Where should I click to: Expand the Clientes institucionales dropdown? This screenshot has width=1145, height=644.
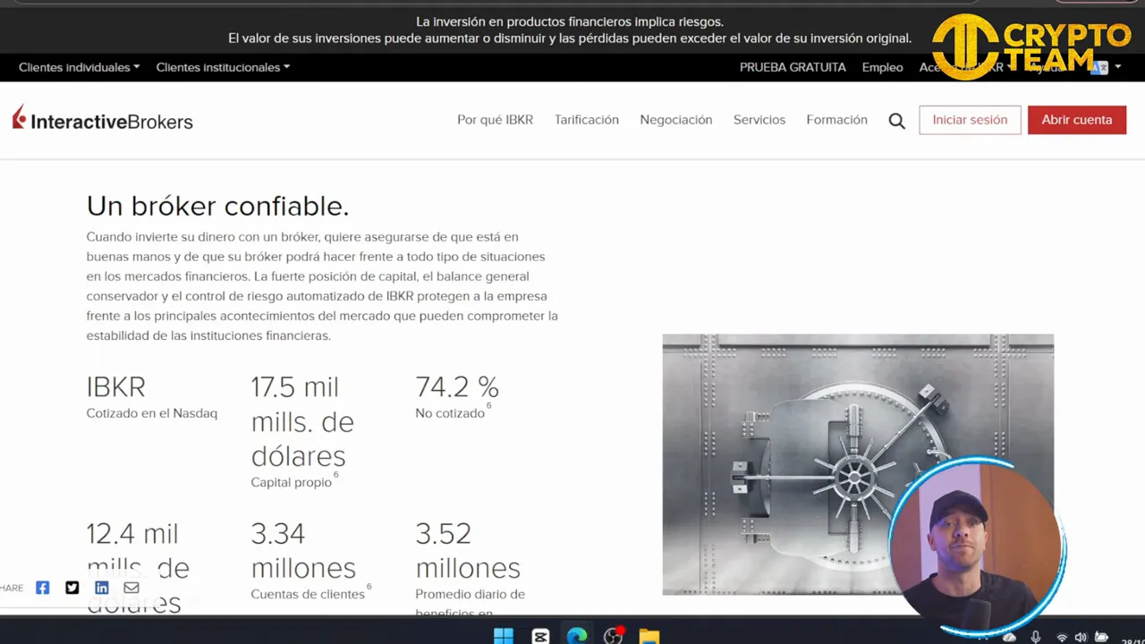223,67
